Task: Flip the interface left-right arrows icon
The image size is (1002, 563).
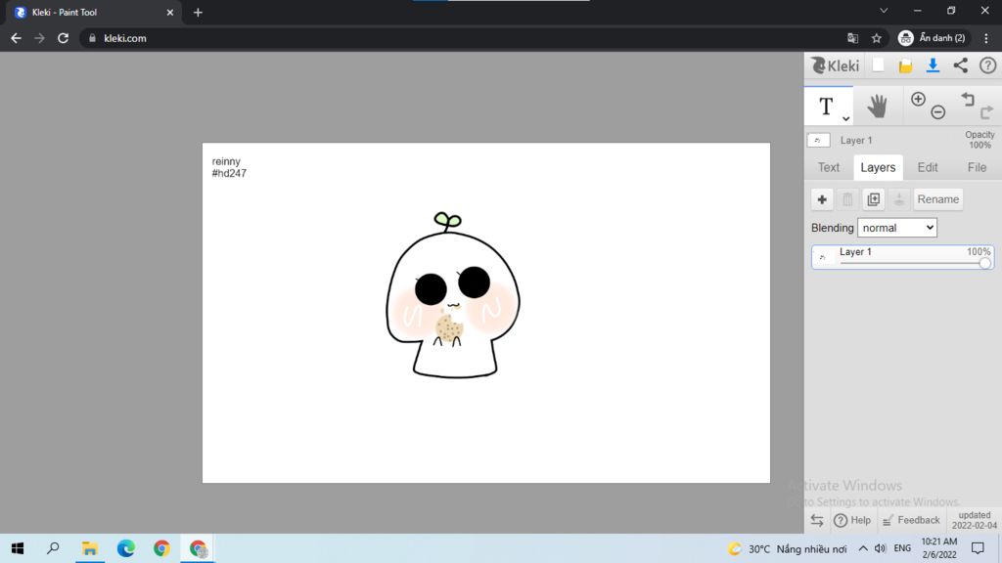Action: (x=817, y=520)
